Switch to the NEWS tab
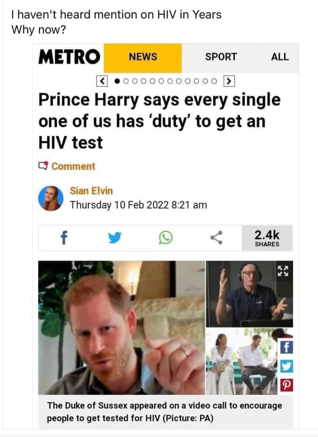The image size is (318, 437). (143, 57)
